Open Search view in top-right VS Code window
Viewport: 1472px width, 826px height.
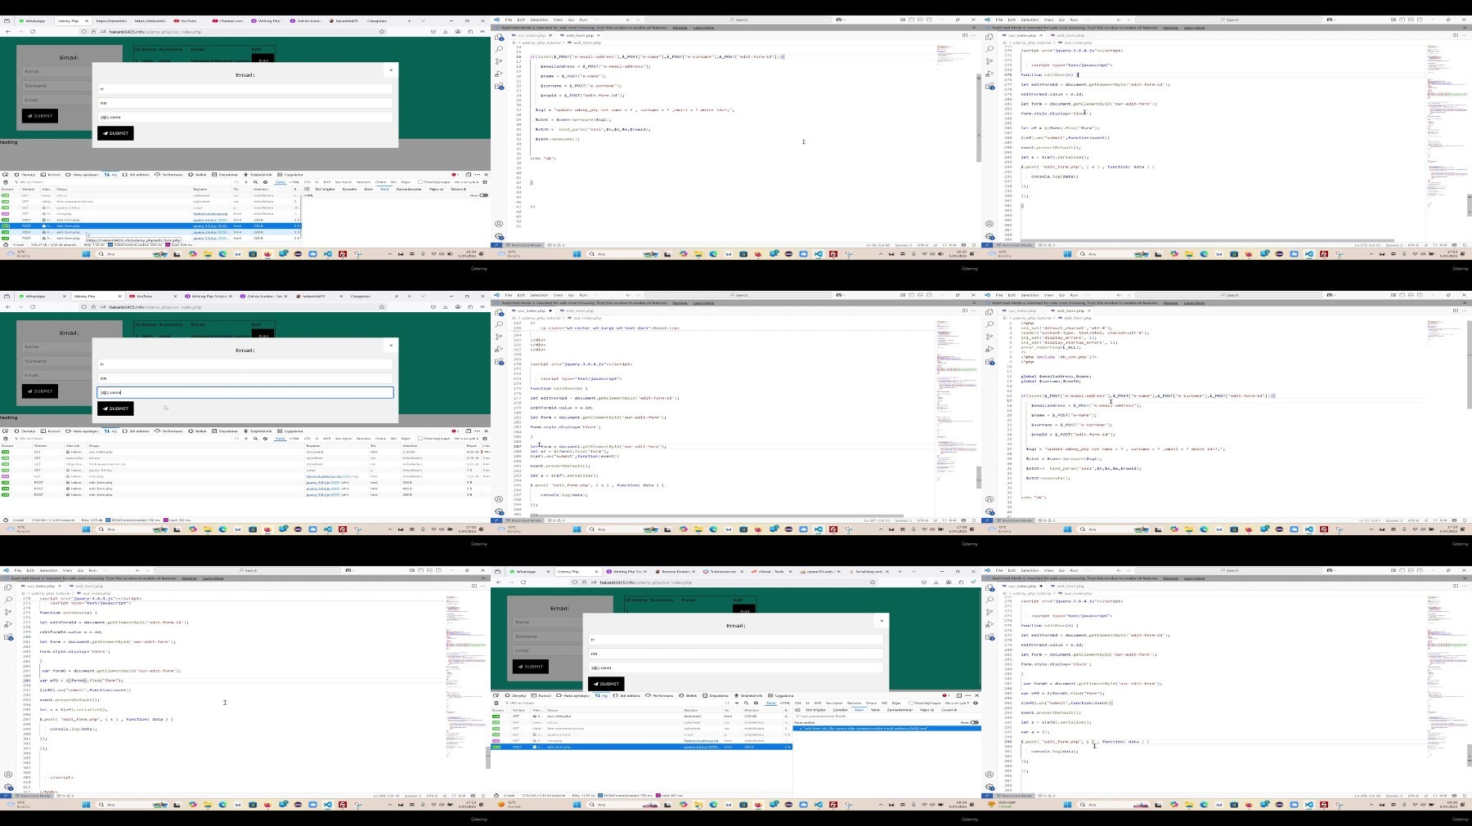click(x=990, y=49)
